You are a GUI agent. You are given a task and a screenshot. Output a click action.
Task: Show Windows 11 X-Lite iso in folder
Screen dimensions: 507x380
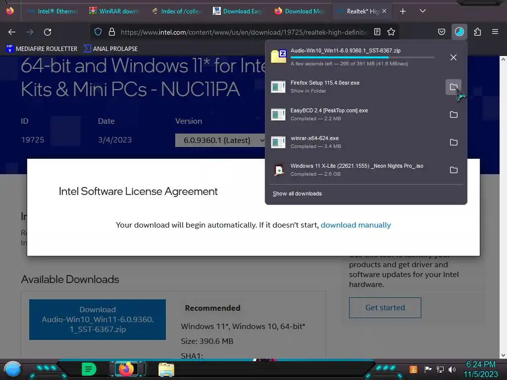coord(454,170)
